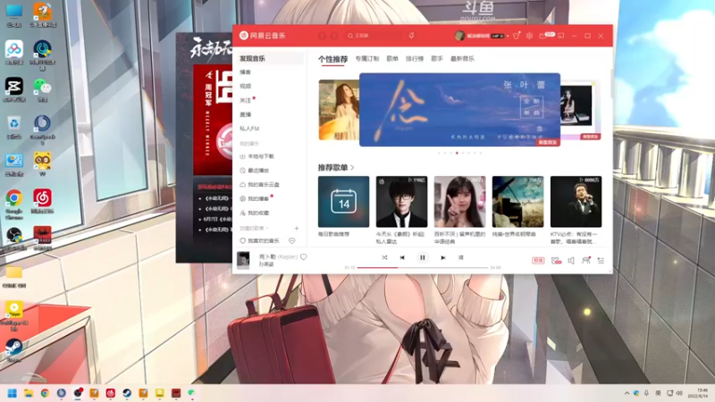715x402 pixels.
Task: Open the piano music playlist cover
Action: (518, 202)
